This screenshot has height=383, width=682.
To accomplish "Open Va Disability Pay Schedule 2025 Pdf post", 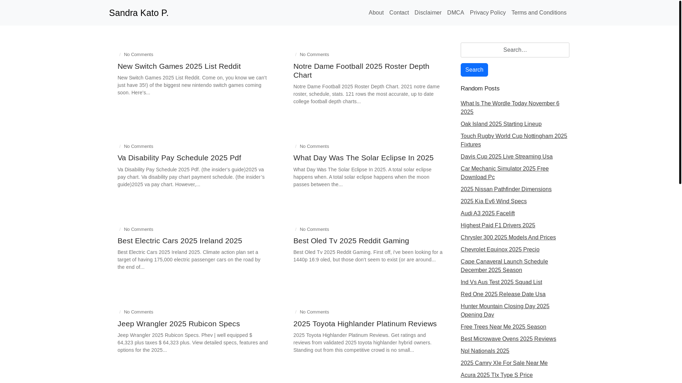I will pos(179,158).
